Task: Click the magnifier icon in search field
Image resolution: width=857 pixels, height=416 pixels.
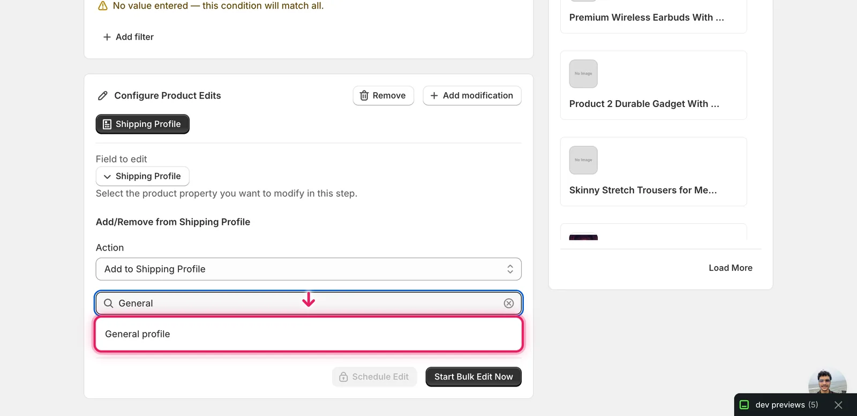Action: [x=109, y=304]
